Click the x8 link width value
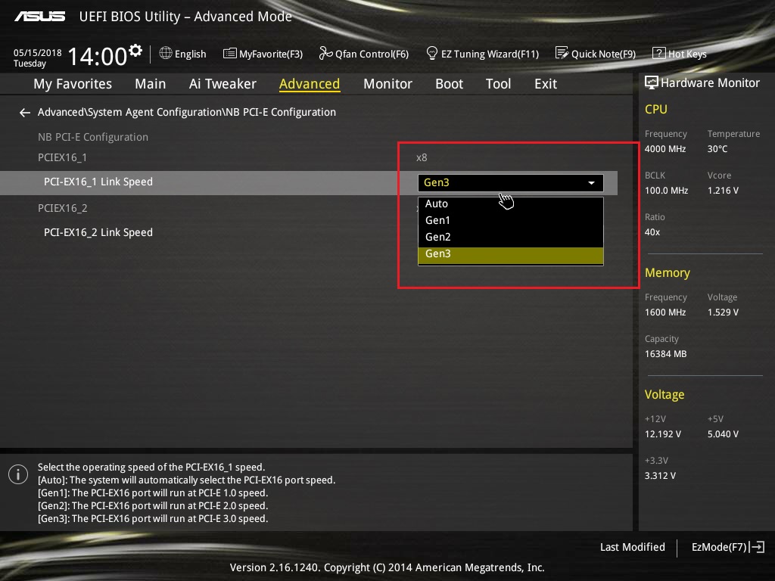The height and width of the screenshot is (581, 775). click(x=422, y=157)
